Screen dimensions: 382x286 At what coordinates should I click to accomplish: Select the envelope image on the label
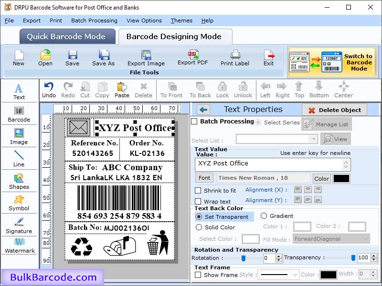[78, 127]
